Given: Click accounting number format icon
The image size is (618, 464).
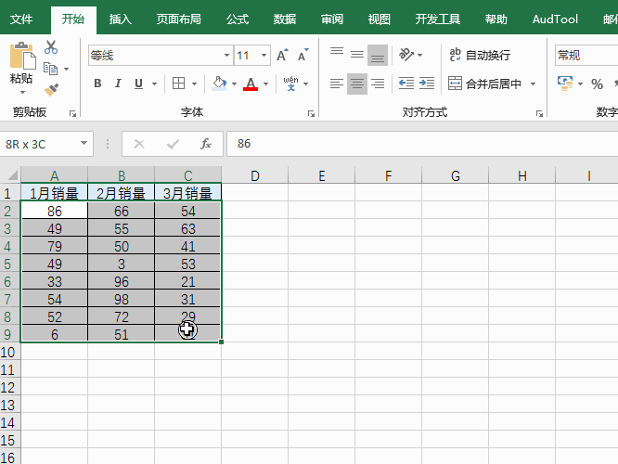Looking at the screenshot, I should tap(565, 84).
